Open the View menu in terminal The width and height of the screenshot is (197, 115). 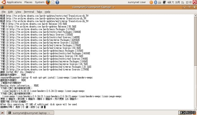[18, 12]
